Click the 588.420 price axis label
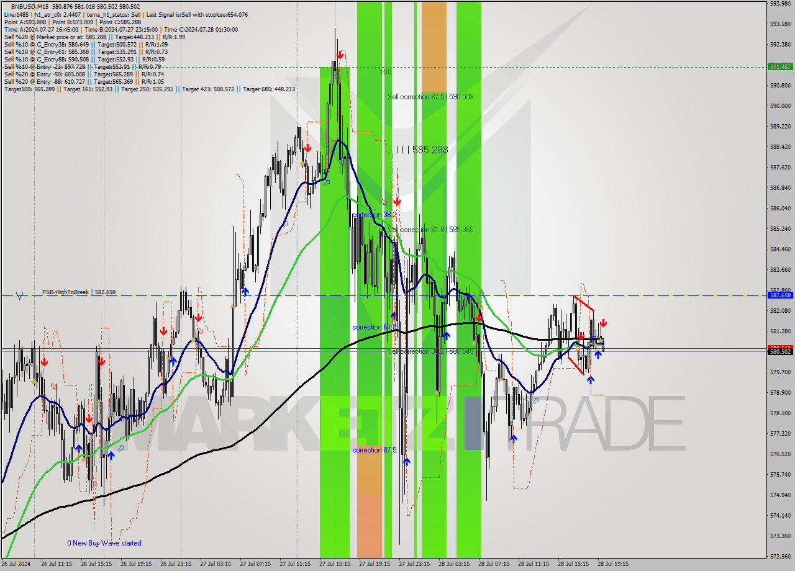795x571 pixels. click(779, 146)
